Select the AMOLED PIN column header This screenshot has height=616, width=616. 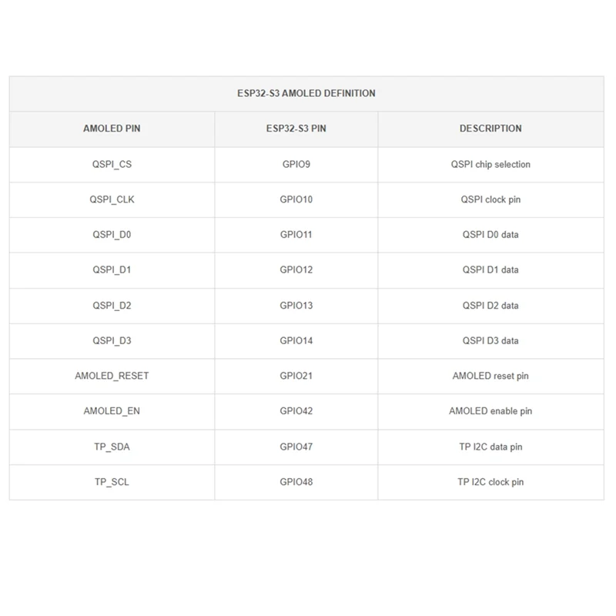click(112, 129)
